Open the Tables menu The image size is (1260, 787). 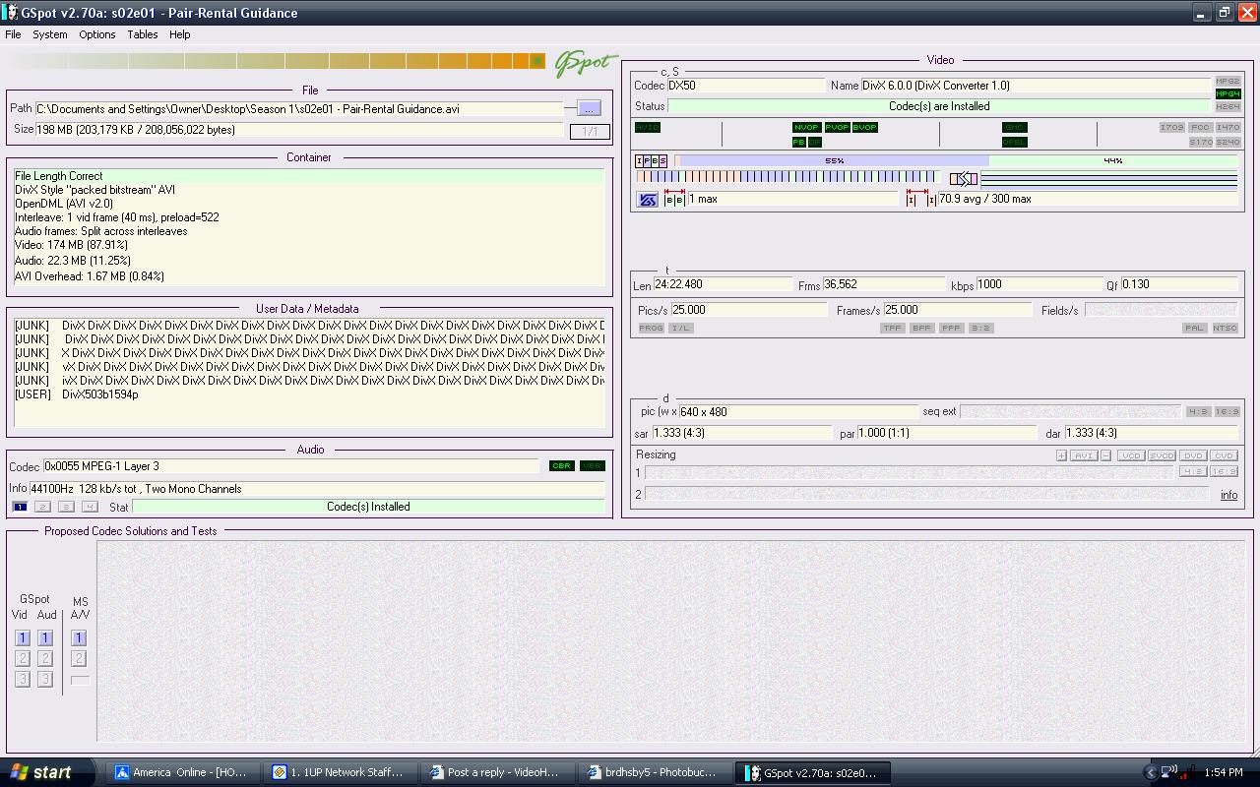(143, 34)
